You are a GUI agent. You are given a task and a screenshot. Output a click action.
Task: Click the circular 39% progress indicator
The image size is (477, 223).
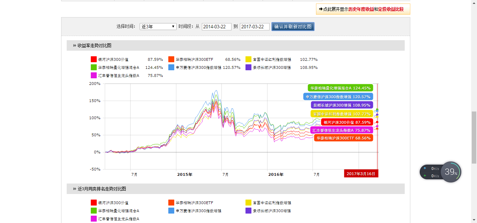click(x=451, y=172)
